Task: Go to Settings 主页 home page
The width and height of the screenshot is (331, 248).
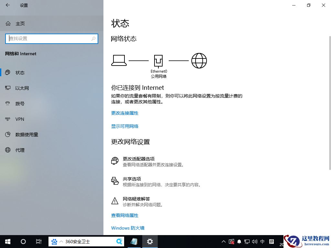Action: coord(20,23)
